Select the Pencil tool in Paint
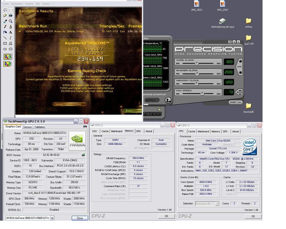This screenshot has height=229, width=286. (5, 27)
